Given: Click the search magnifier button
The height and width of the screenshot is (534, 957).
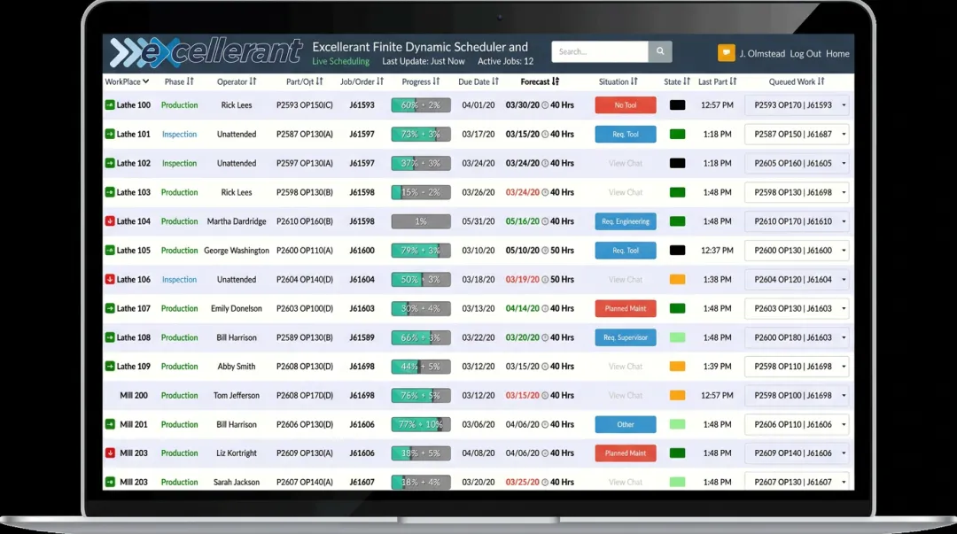Looking at the screenshot, I should point(660,52).
